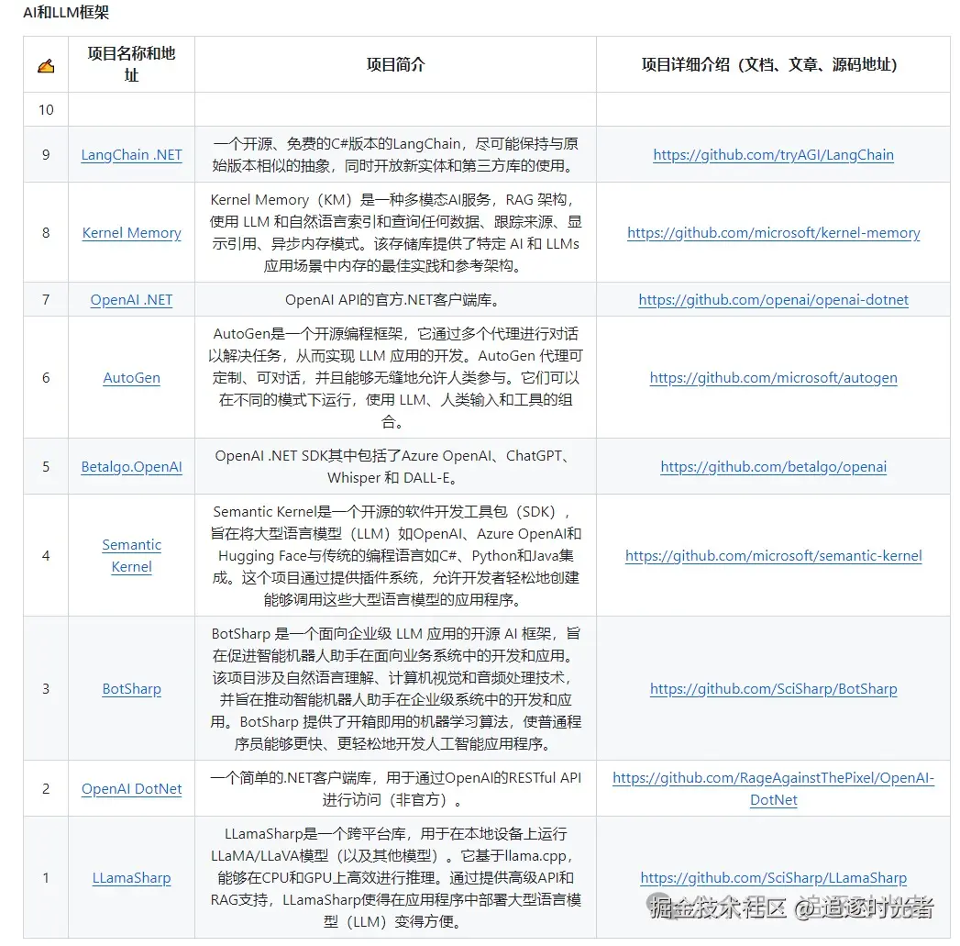Click row number 4 cell
This screenshot has width=960, height=946.
click(46, 555)
